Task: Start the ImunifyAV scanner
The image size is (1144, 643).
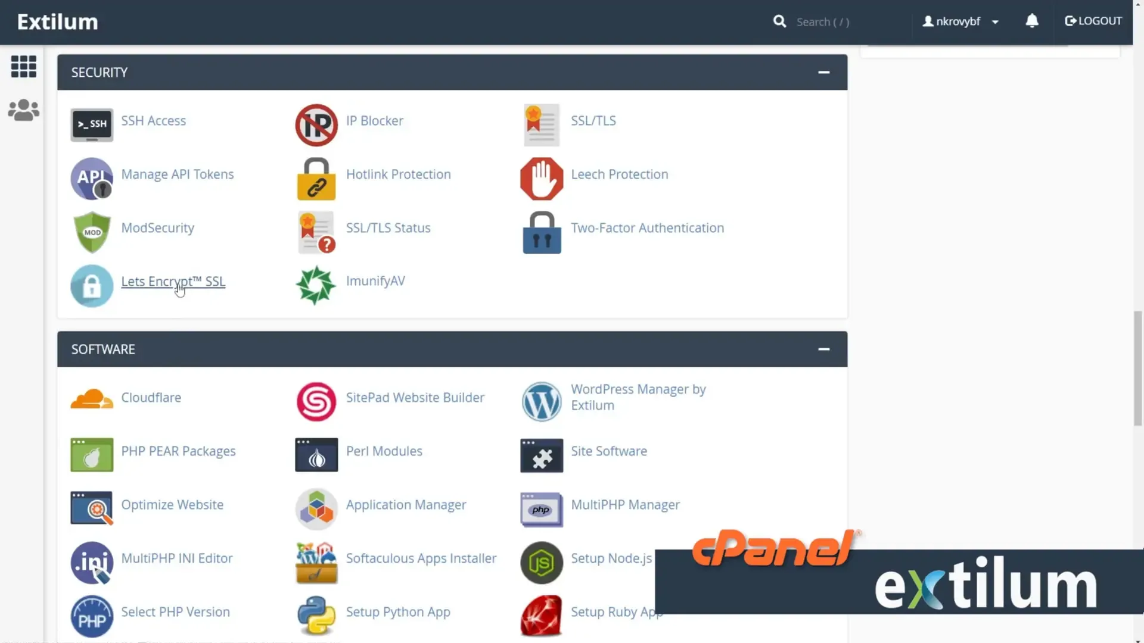Action: [375, 280]
